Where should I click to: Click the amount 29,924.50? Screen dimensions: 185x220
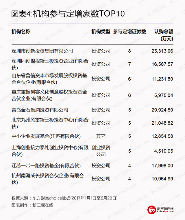click(x=162, y=110)
